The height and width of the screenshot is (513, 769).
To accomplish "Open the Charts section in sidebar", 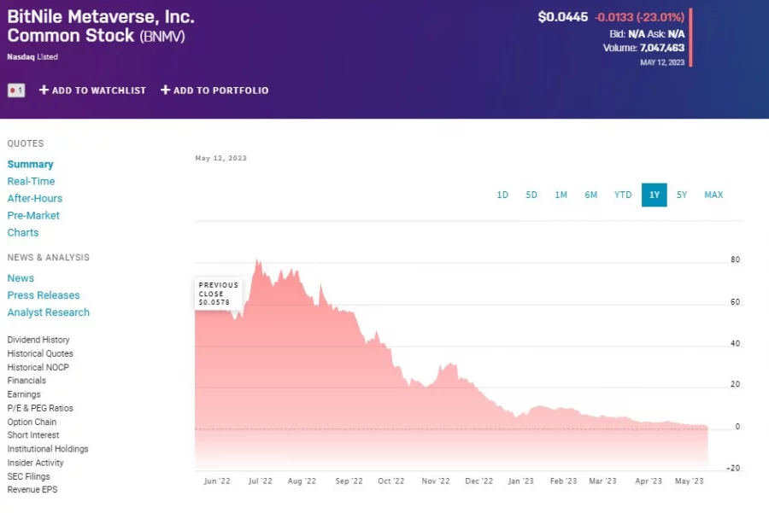I will click(23, 232).
